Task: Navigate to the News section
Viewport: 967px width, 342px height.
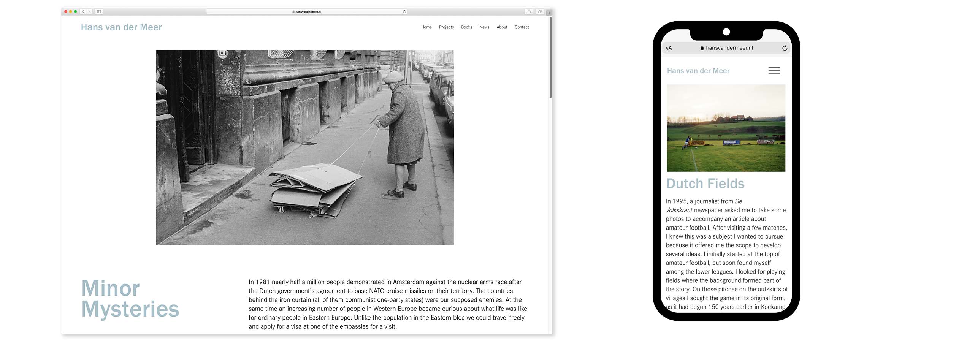Action: point(484,27)
